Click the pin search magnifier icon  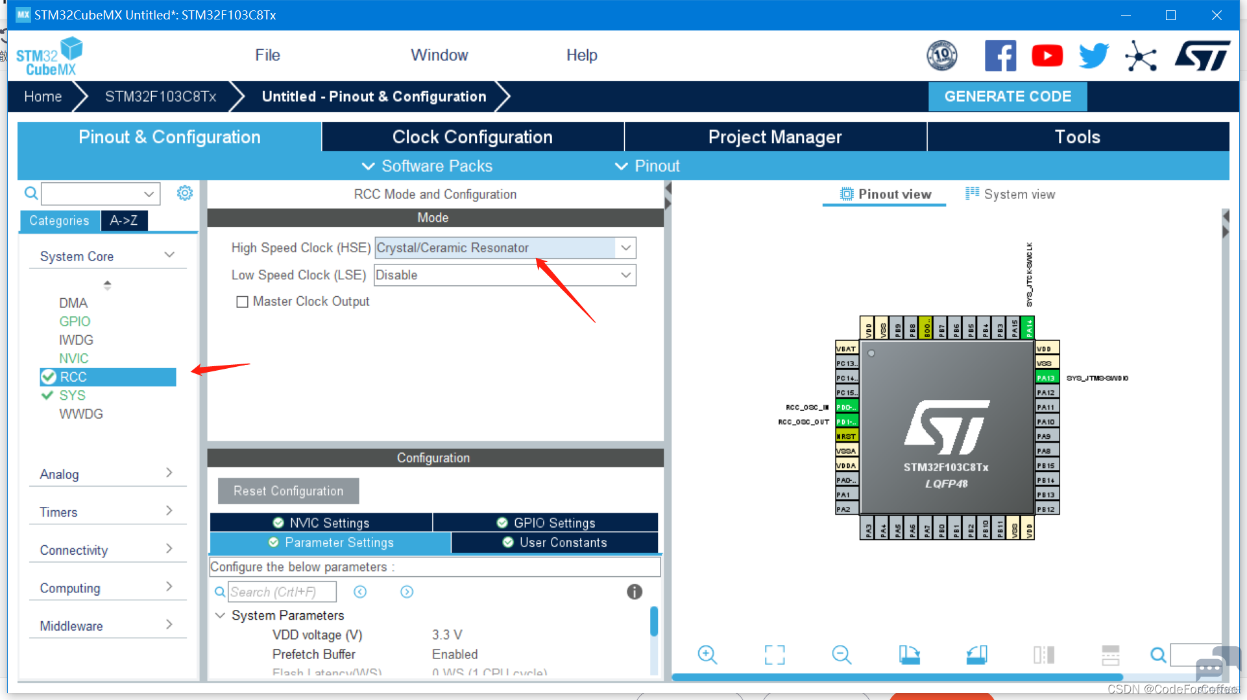pos(1158,655)
